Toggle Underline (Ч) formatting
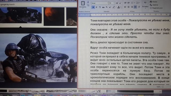This screenshot has height=96, width=171. click(x=100, y=7)
